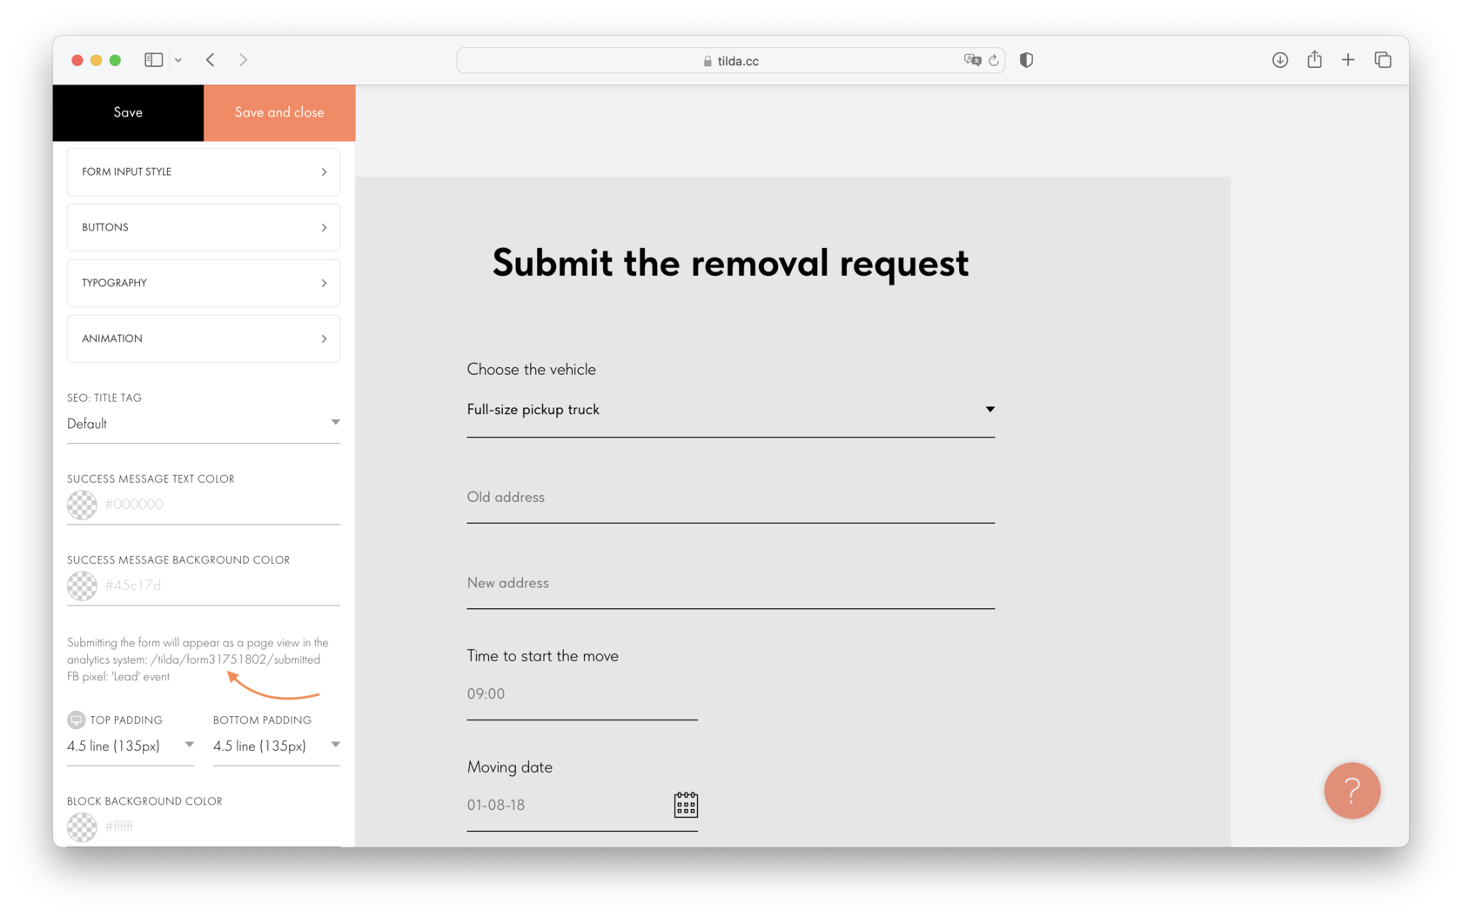Toggle the Safari sidebar icon

tap(153, 60)
